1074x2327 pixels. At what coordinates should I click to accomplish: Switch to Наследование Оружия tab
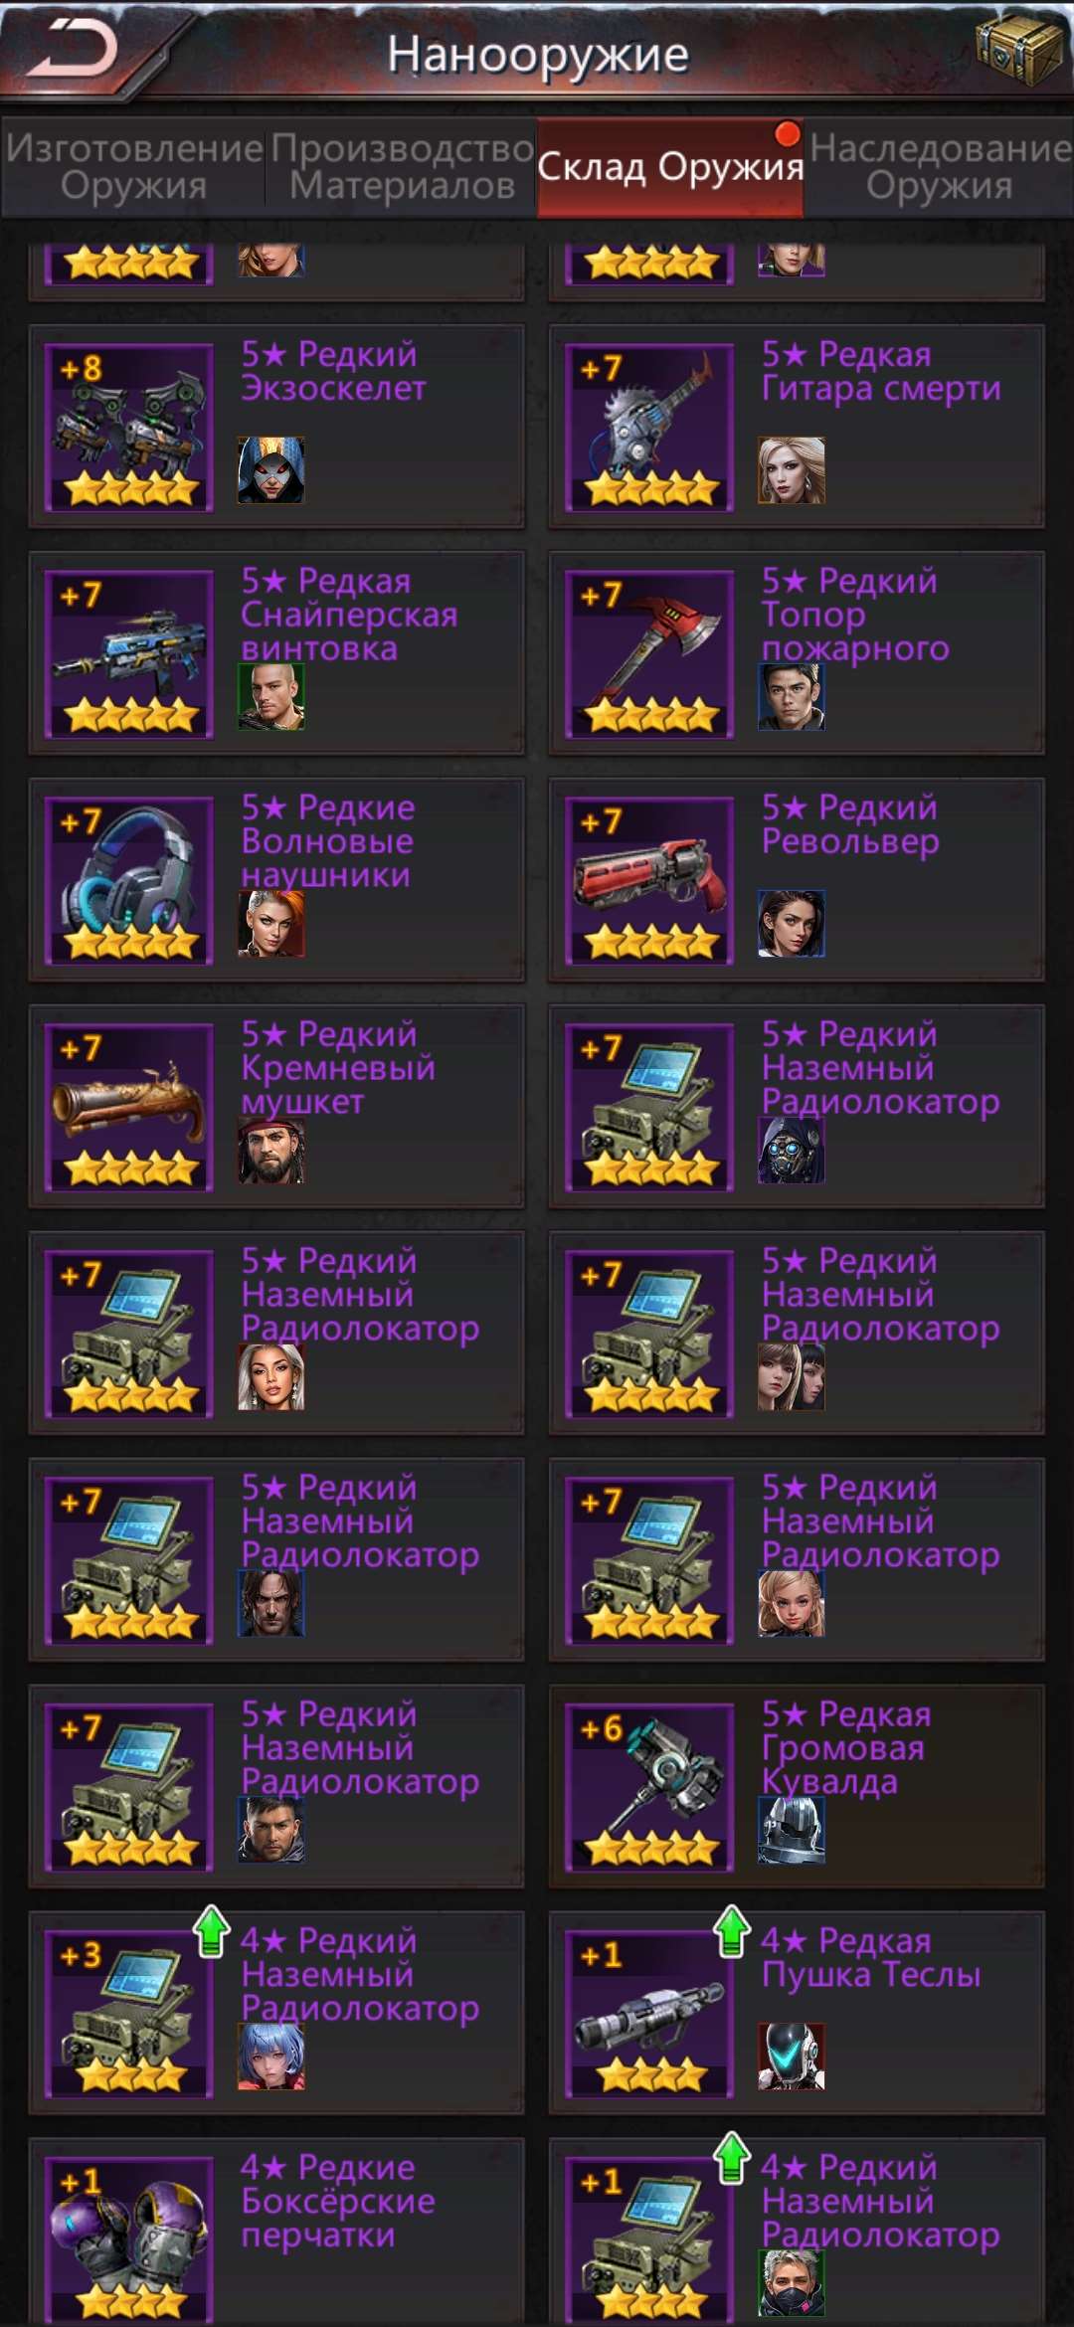click(x=940, y=167)
